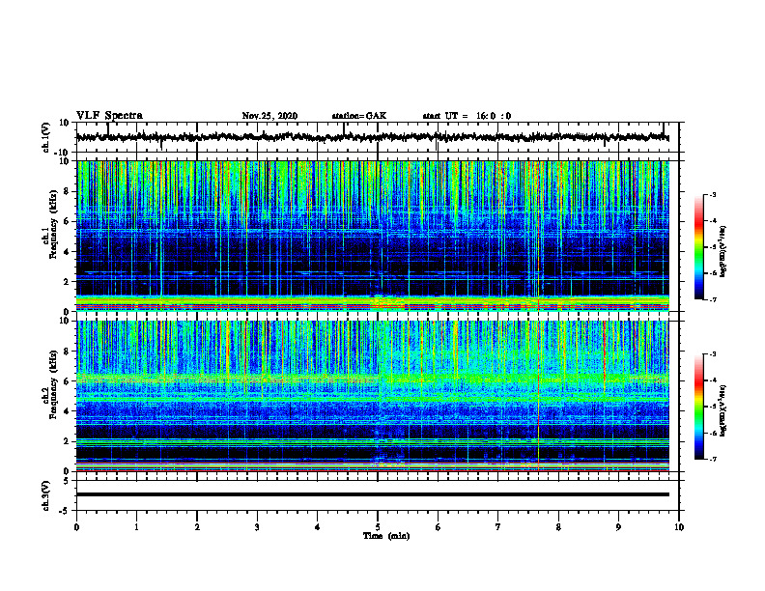Click the ch.1 spectrogram colorbar
This screenshot has width=765, height=591.
point(698,247)
